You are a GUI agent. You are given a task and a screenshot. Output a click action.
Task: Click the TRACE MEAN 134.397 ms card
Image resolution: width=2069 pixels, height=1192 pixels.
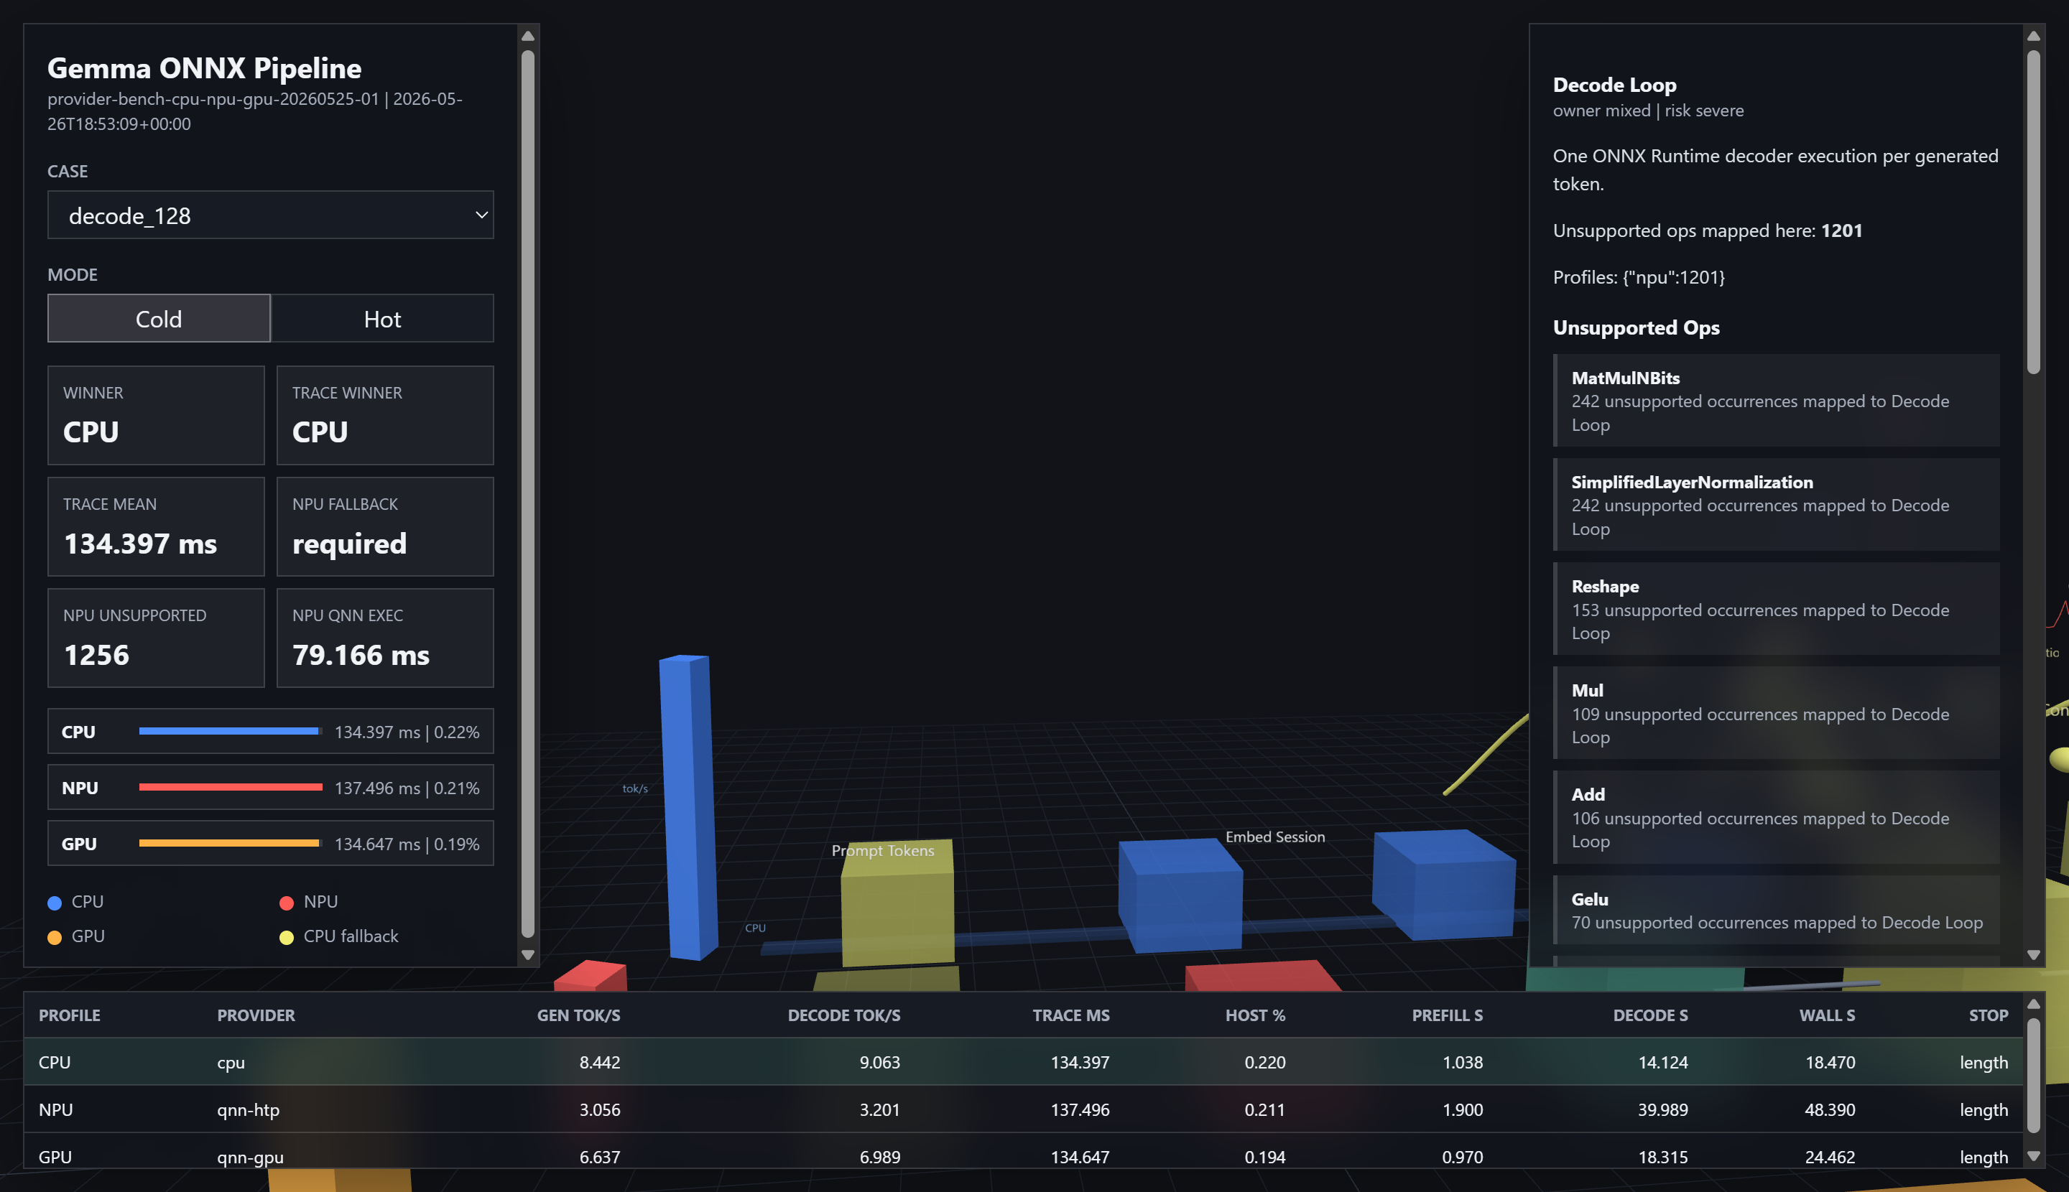pyautogui.click(x=156, y=526)
